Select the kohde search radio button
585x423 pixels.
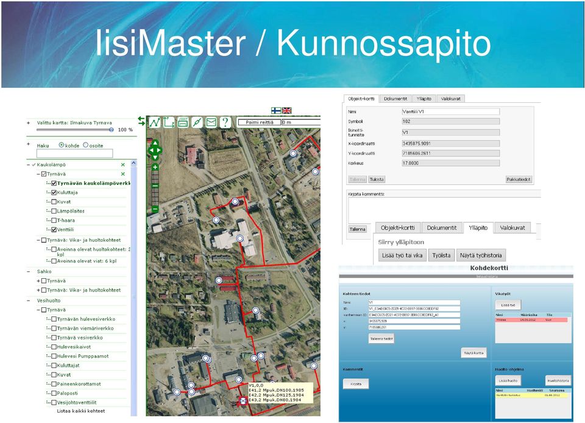[x=62, y=145]
